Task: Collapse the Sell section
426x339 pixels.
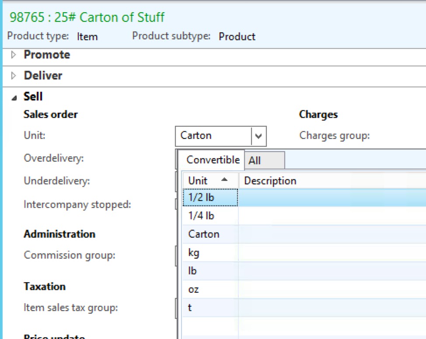Action: (14, 97)
